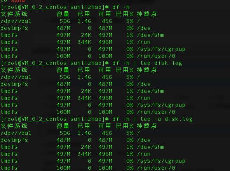Click '344K' in the first df -h output
The width and height of the screenshot is (230, 171).
pos(84,42)
